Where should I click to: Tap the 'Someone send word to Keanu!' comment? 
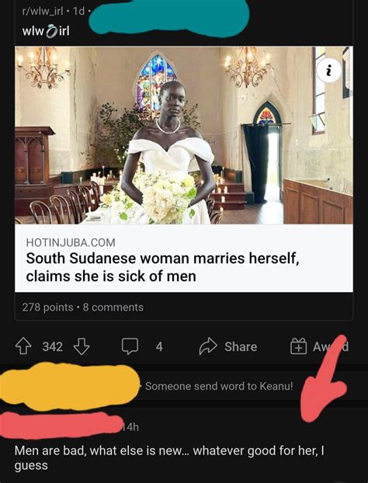[x=219, y=386]
